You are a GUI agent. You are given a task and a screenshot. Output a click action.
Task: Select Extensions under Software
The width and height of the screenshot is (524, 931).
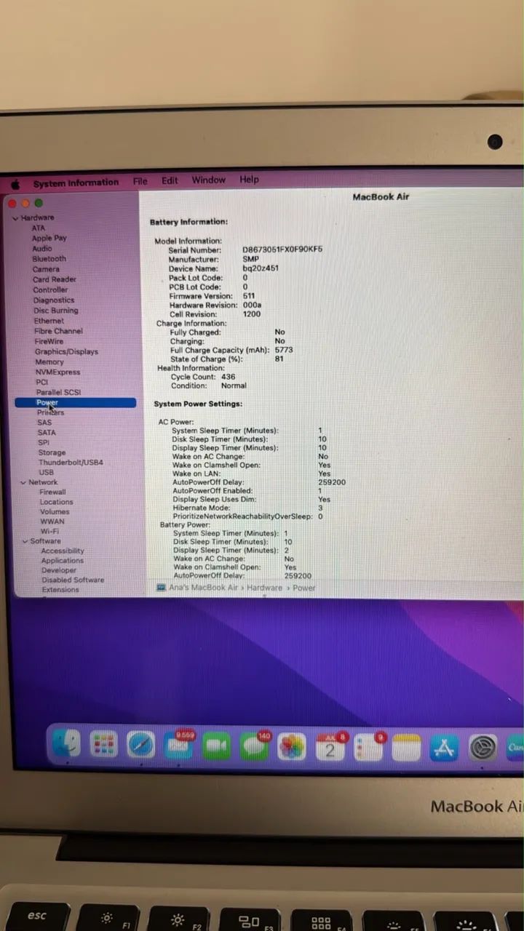point(60,590)
